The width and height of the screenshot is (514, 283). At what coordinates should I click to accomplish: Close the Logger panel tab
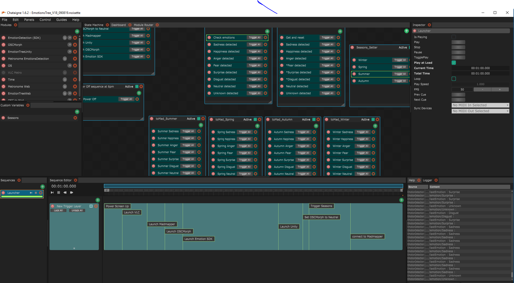(x=436, y=180)
